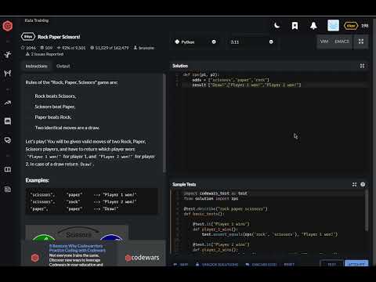Viewport: 376px width, 282px height.
Task: Click the Sample Tests scrollbar
Action: coord(367,210)
